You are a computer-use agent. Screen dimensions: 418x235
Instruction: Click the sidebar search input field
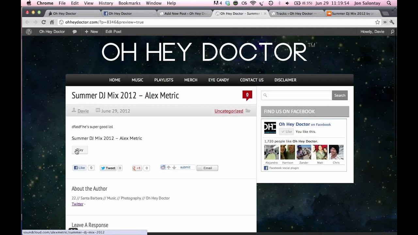coord(297,95)
